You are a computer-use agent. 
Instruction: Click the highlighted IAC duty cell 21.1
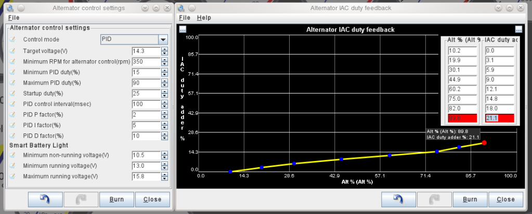pyautogui.click(x=499, y=118)
